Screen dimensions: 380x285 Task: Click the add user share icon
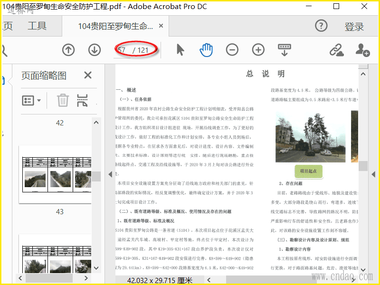pyautogui.click(x=362, y=50)
